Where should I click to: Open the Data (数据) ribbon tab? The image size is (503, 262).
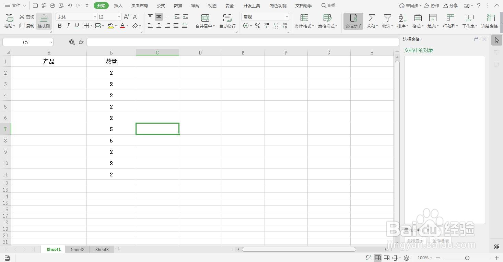click(x=178, y=5)
